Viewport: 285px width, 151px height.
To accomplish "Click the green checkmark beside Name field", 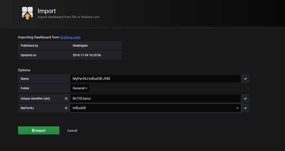I will [245, 79].
